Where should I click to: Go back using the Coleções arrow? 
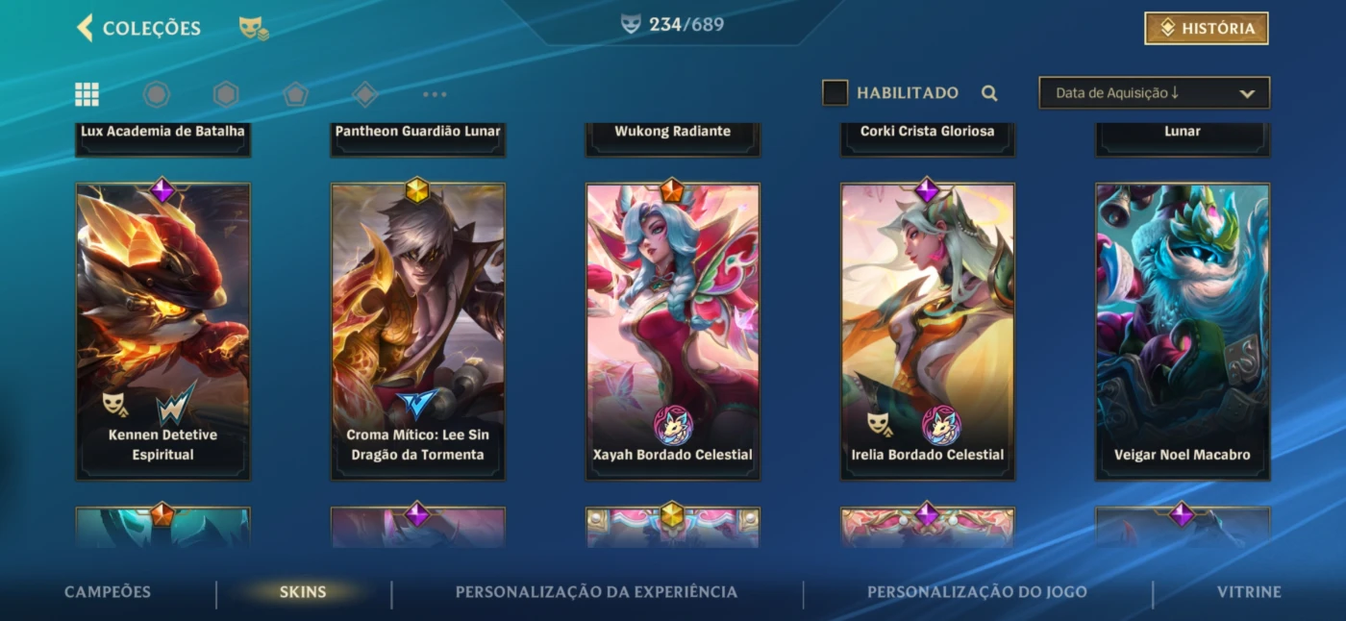[x=85, y=28]
